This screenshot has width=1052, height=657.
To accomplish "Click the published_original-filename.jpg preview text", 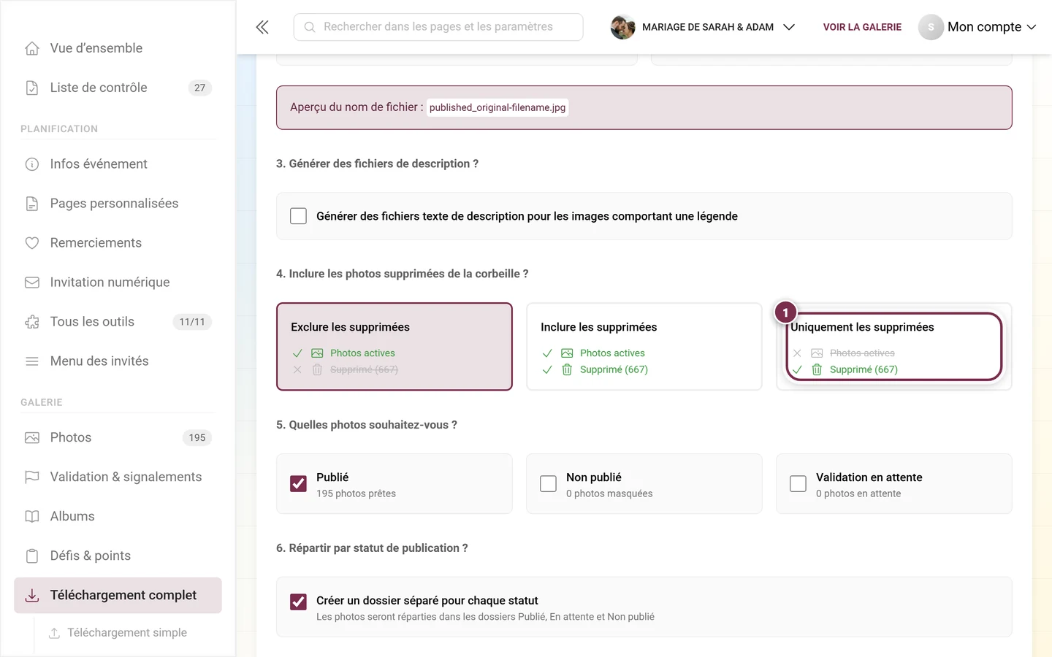I will tap(498, 107).
